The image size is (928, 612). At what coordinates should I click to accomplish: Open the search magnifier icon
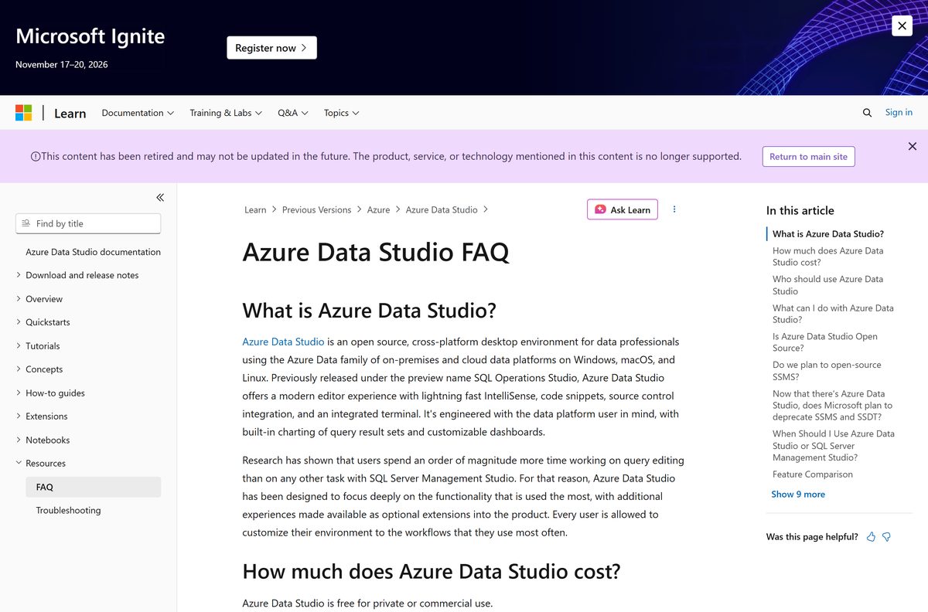[867, 113]
